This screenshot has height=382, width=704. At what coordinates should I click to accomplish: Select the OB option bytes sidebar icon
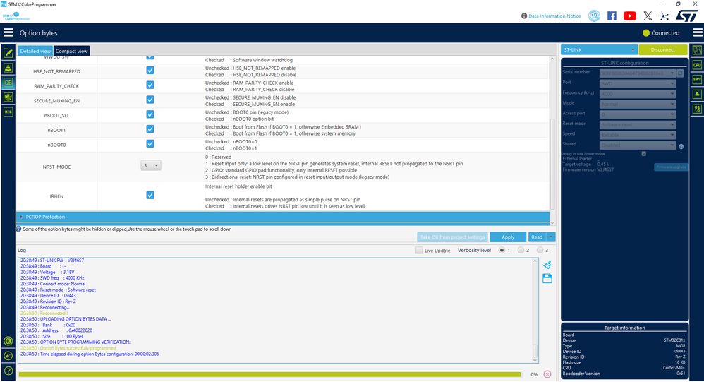[8, 83]
